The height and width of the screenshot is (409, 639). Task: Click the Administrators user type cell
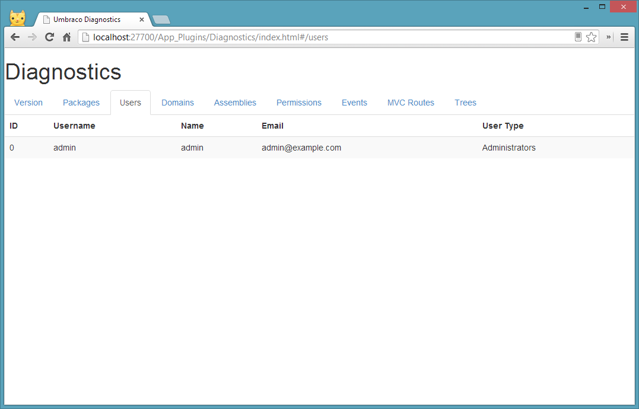(509, 148)
